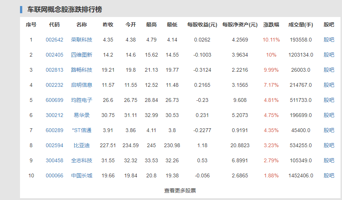Click 查看更多股票 to view more stocks

180,191
